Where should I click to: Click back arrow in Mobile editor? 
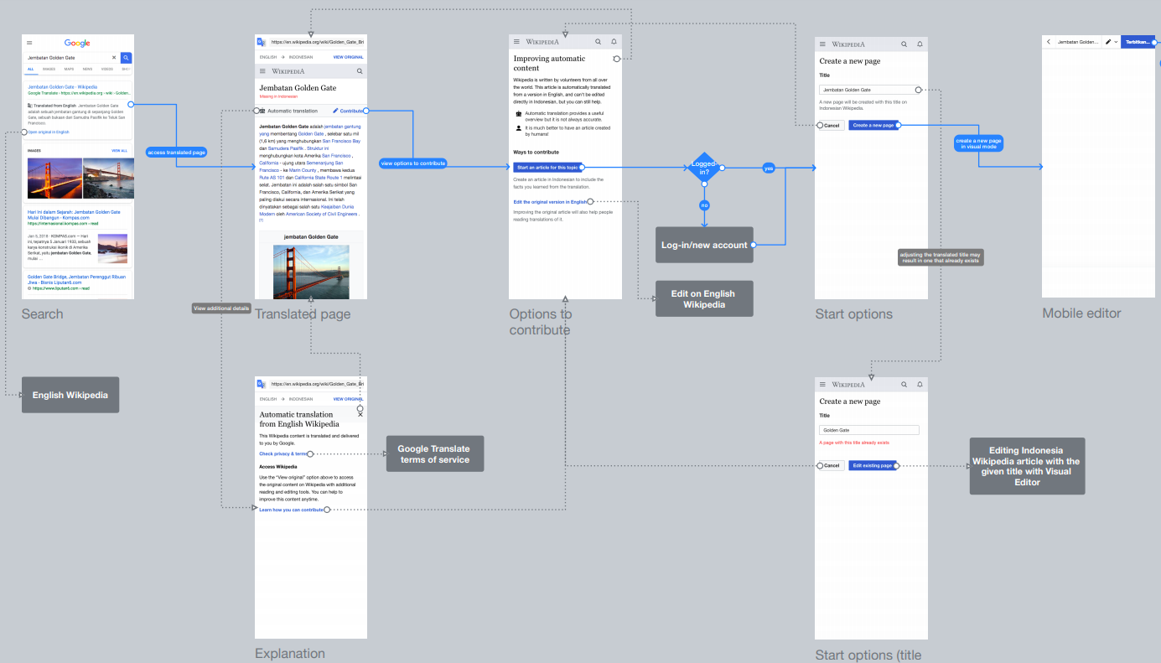pos(1049,42)
